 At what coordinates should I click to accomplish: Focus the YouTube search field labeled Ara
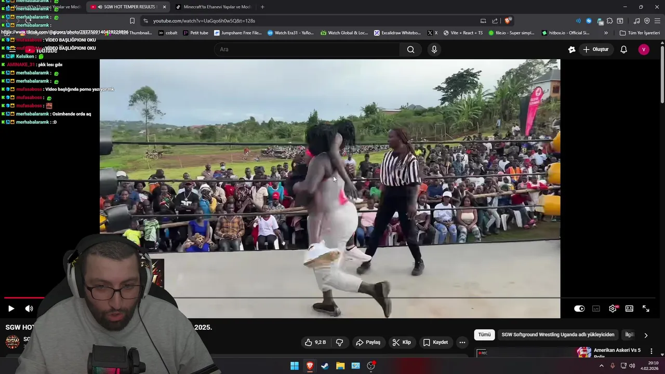point(307,49)
